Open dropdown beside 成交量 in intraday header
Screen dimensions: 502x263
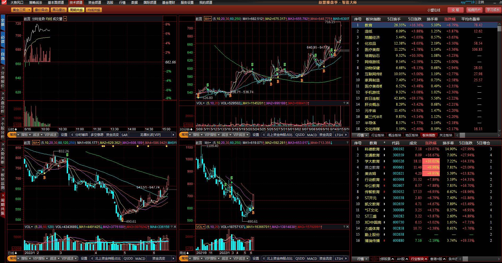(x=65, y=19)
